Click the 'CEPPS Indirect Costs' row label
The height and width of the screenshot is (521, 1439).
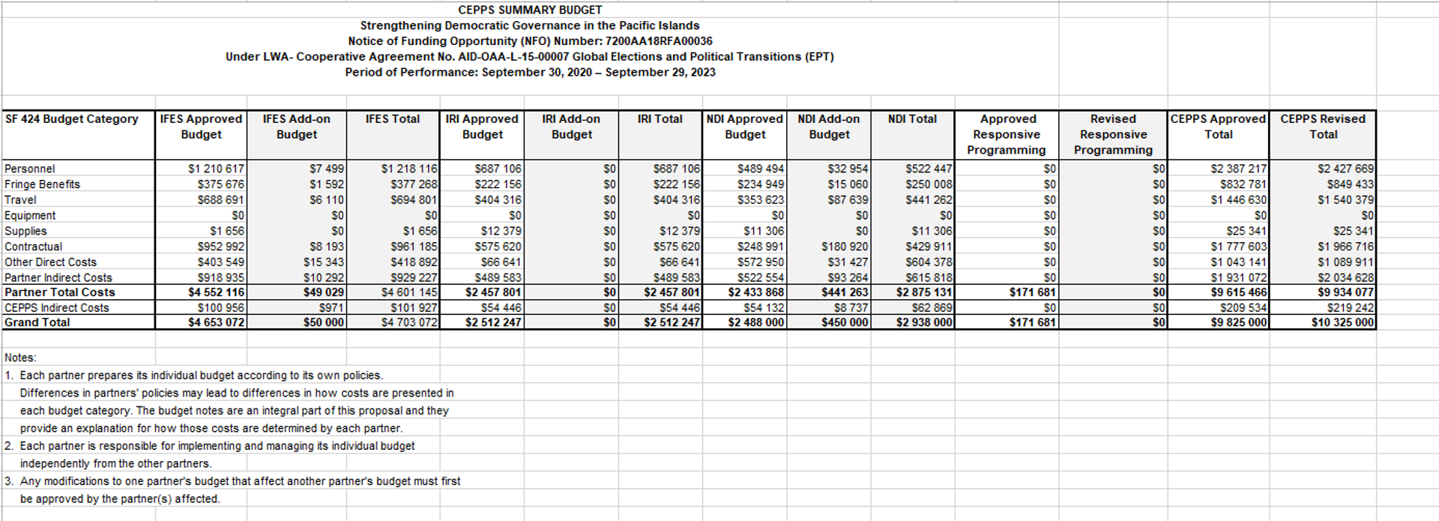pyautogui.click(x=56, y=307)
